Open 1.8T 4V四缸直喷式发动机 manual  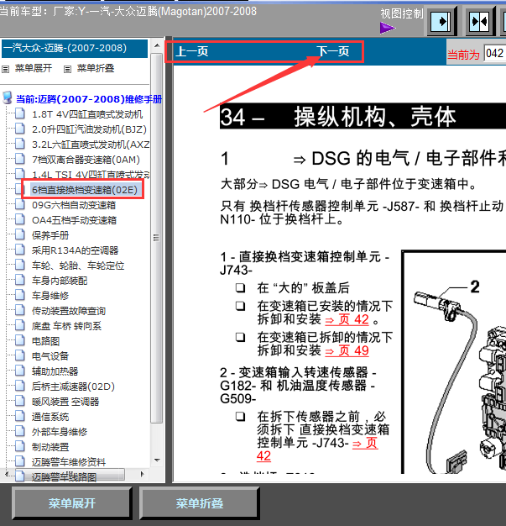click(x=87, y=114)
